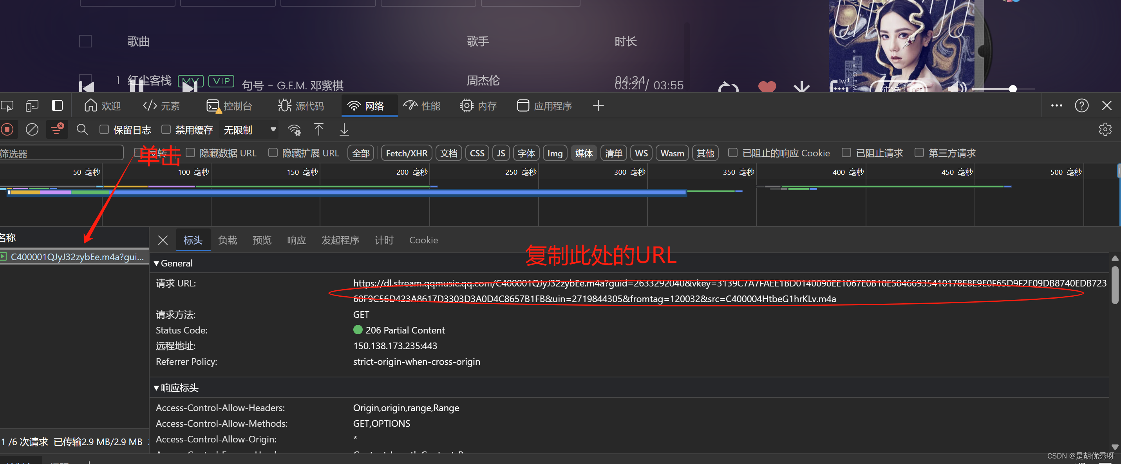
Task: Enable Disable cache (禁用缓存) checkbox
Action: pos(166,130)
